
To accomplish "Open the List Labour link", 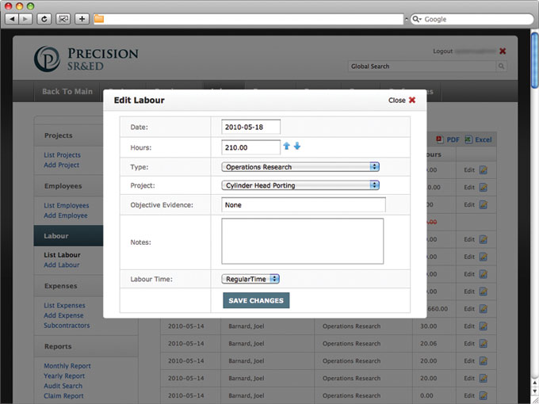I will point(62,255).
